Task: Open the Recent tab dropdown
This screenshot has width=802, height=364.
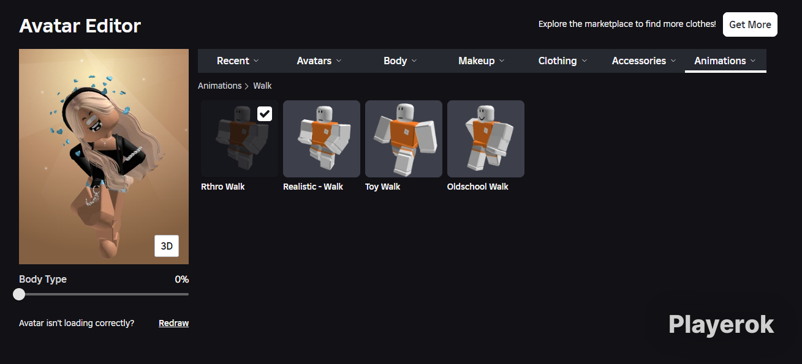Action: (238, 61)
